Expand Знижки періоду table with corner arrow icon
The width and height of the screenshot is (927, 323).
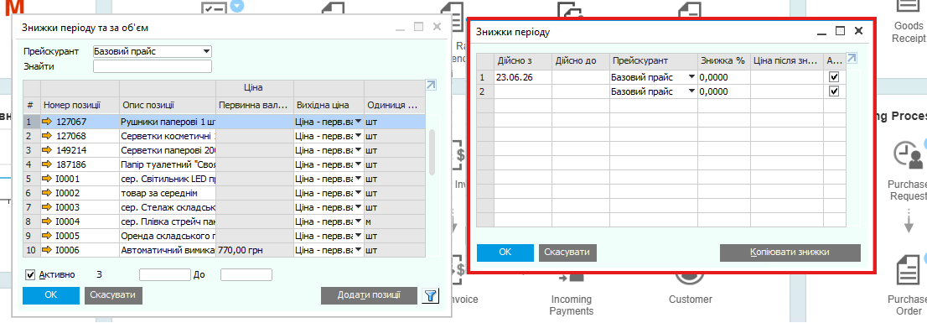(852, 58)
